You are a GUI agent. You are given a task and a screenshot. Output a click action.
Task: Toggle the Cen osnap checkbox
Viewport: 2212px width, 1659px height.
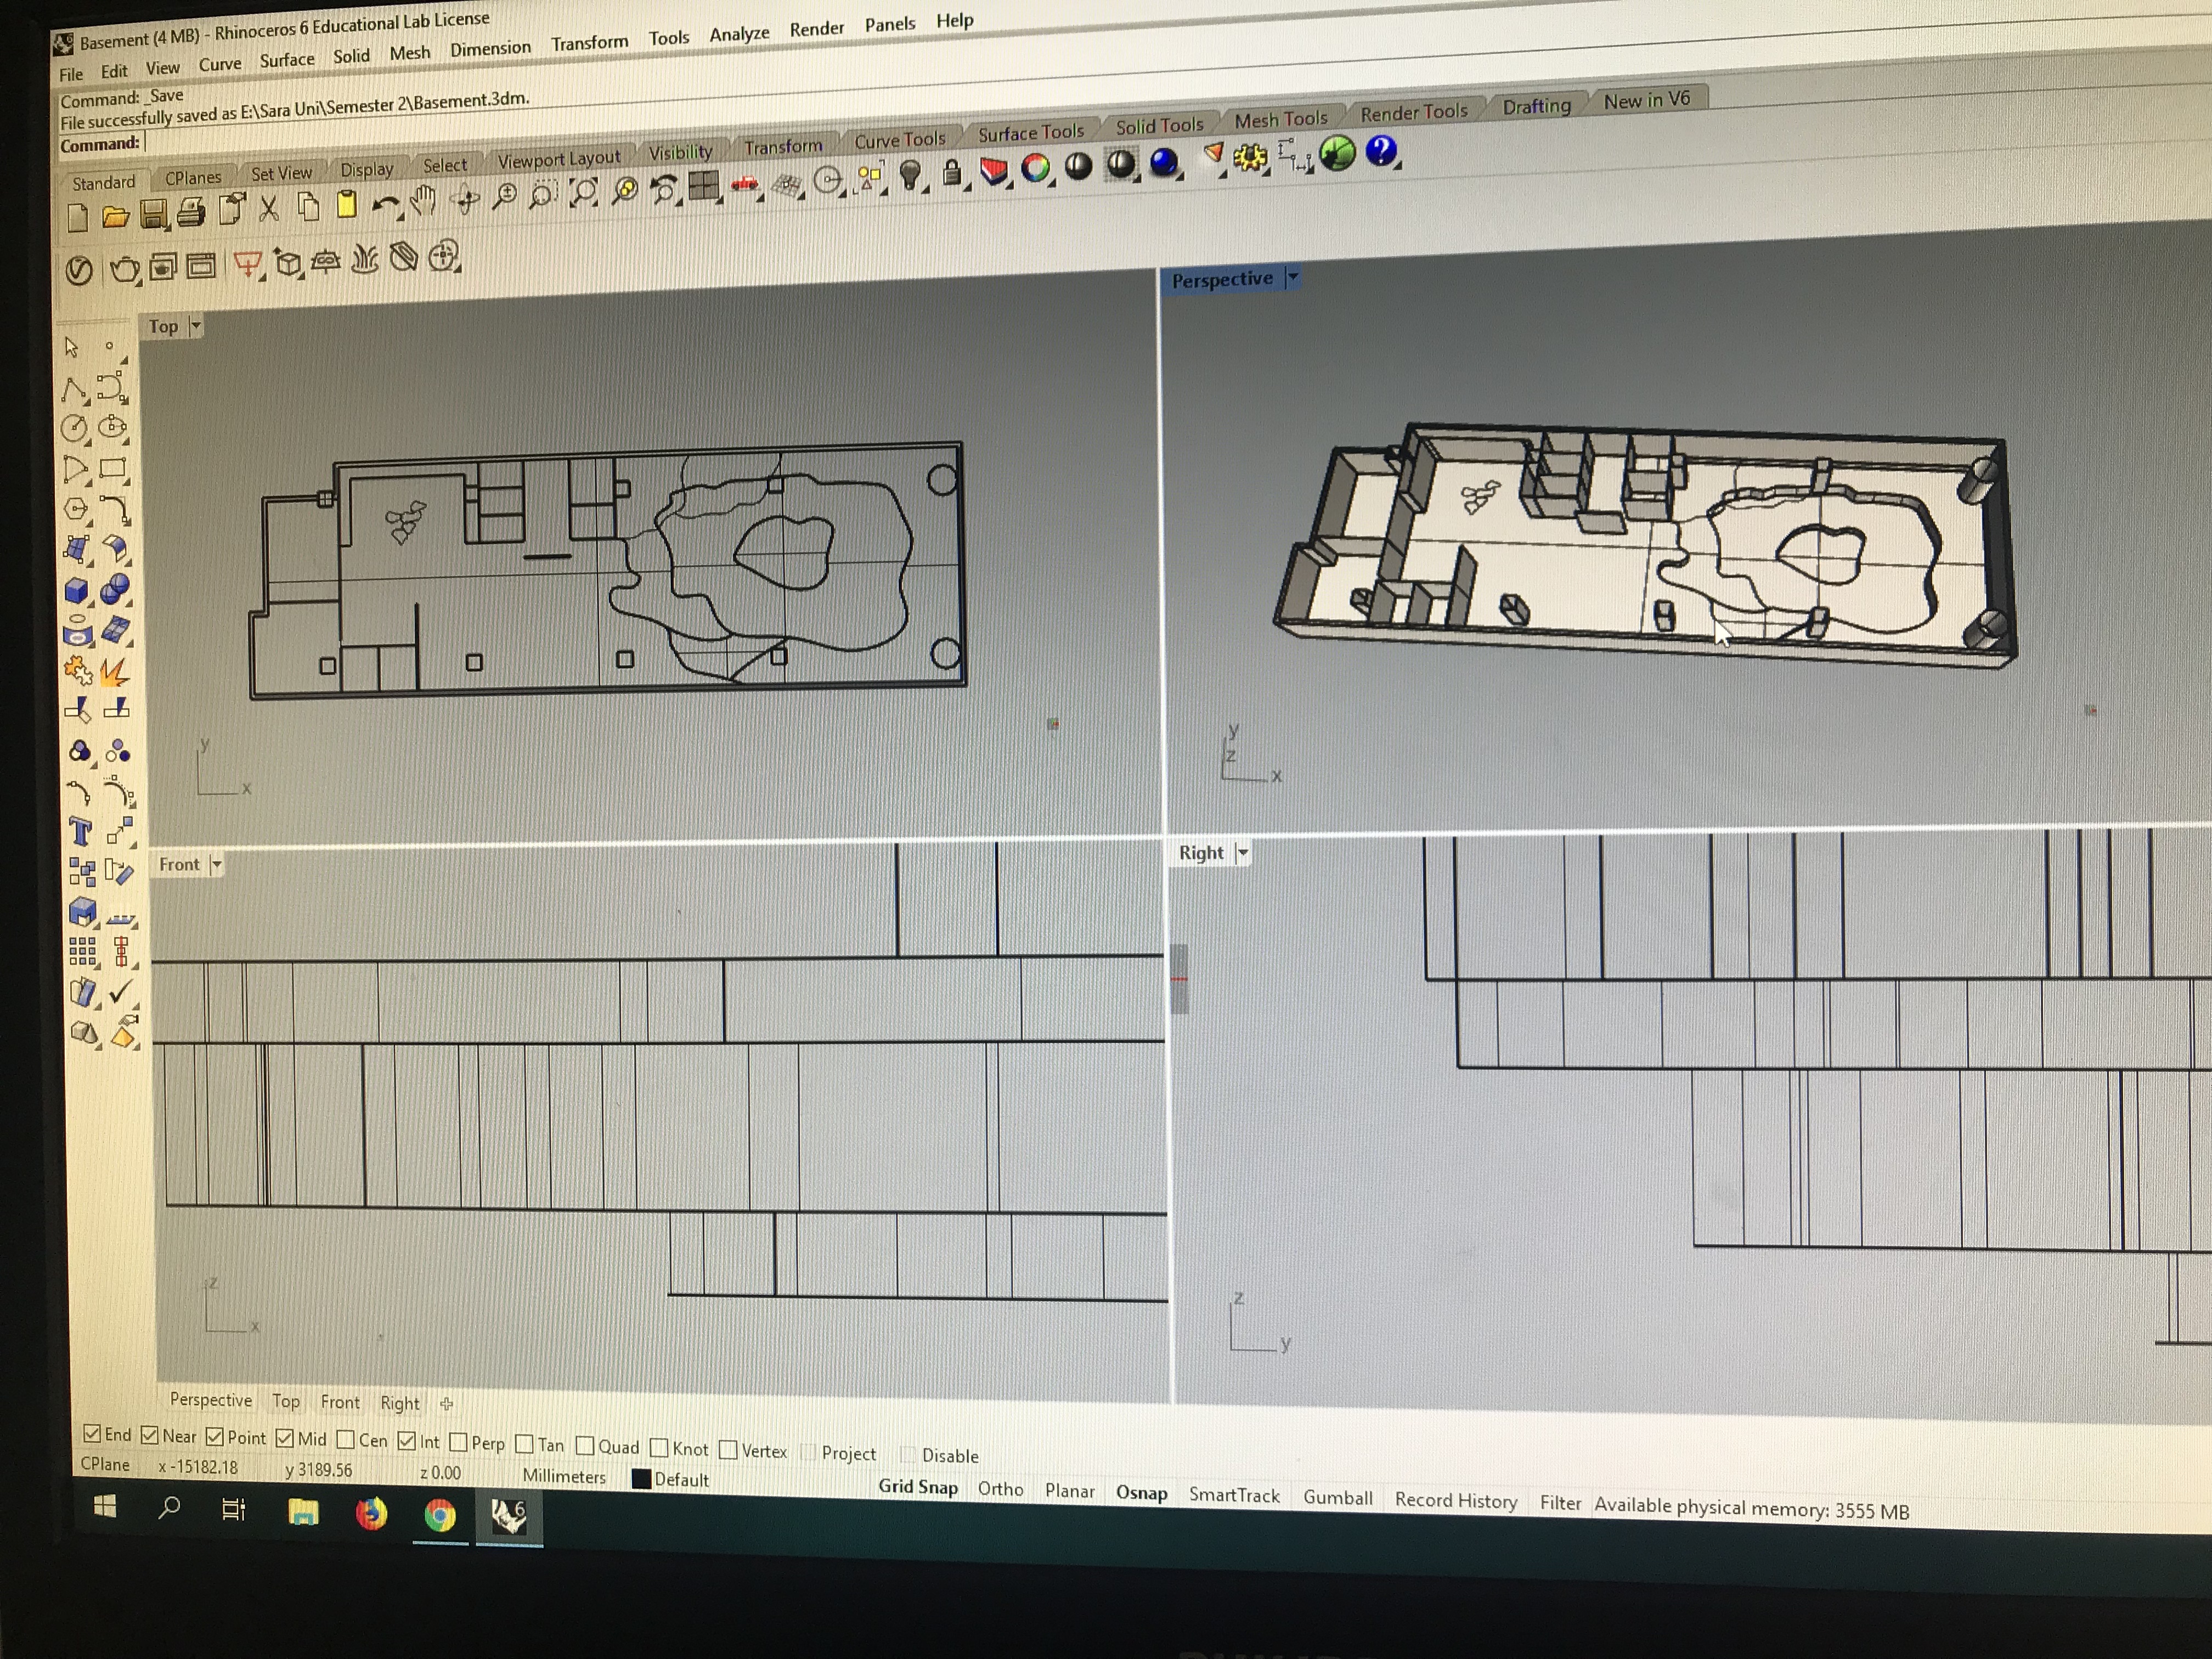point(347,1439)
